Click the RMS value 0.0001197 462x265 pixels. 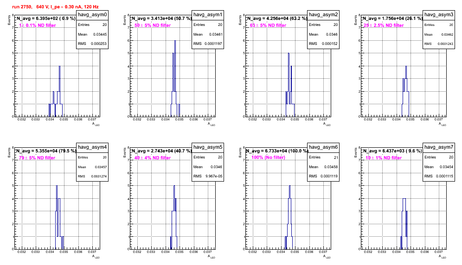click(213, 44)
